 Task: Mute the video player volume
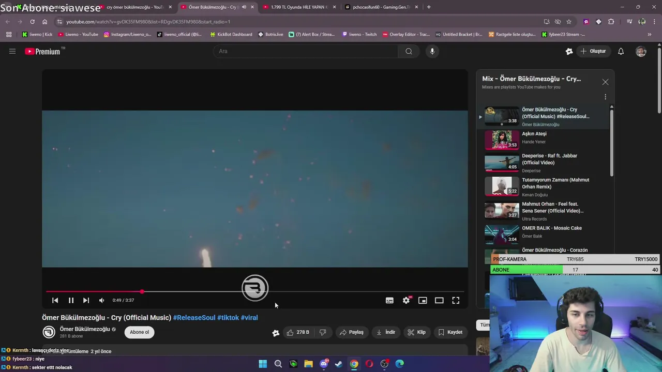pyautogui.click(x=101, y=300)
